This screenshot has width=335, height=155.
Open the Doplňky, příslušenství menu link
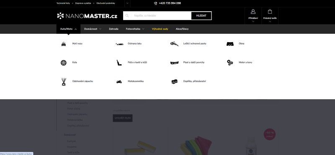[x=195, y=81]
